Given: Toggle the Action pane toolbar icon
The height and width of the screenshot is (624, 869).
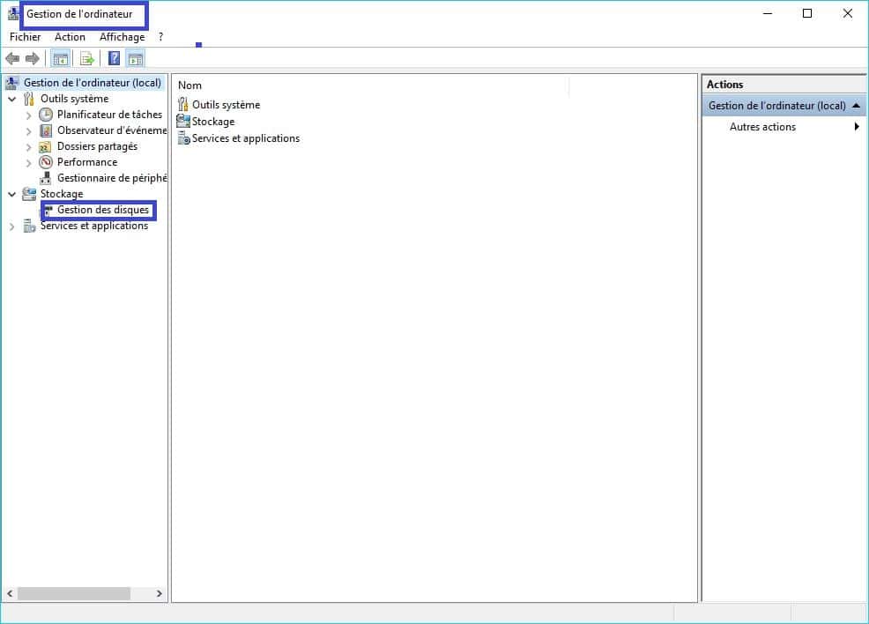Looking at the screenshot, I should [135, 59].
